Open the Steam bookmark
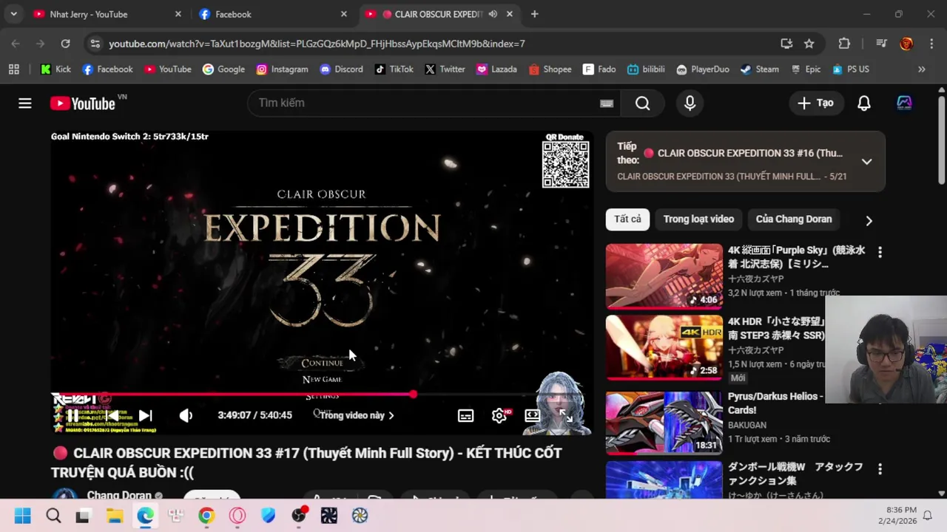This screenshot has height=532, width=947. click(760, 69)
